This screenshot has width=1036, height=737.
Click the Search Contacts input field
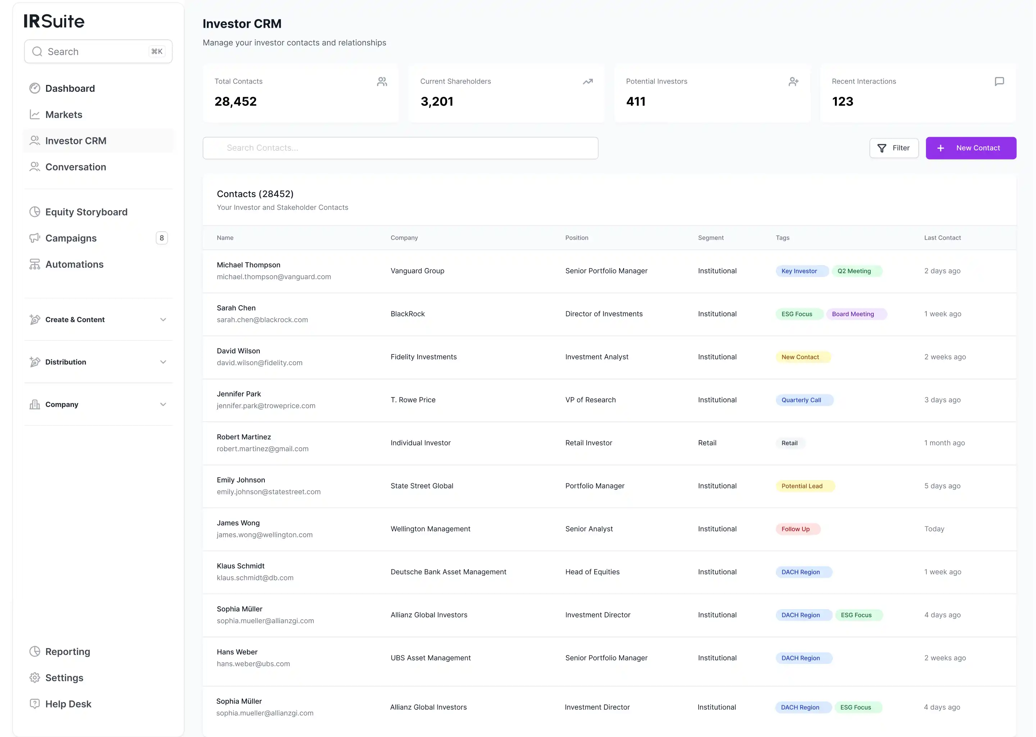point(400,148)
